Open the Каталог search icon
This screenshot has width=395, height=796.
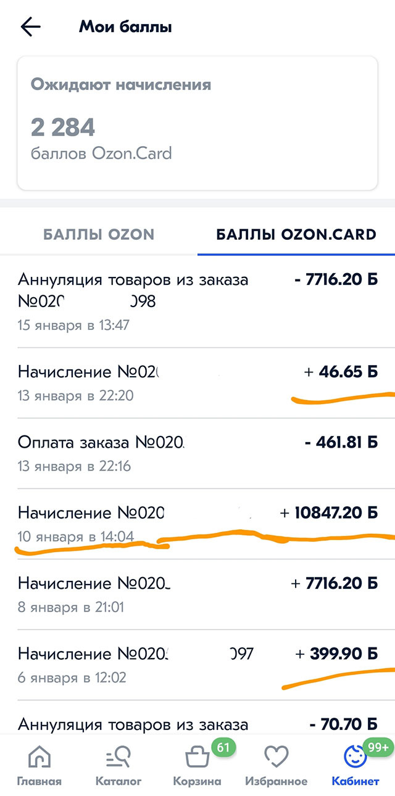coord(118,757)
